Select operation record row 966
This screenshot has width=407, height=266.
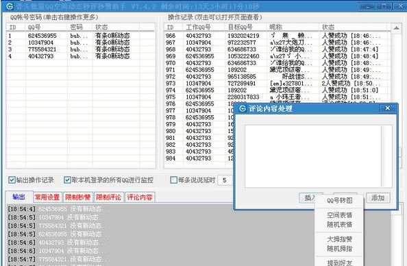(277, 36)
